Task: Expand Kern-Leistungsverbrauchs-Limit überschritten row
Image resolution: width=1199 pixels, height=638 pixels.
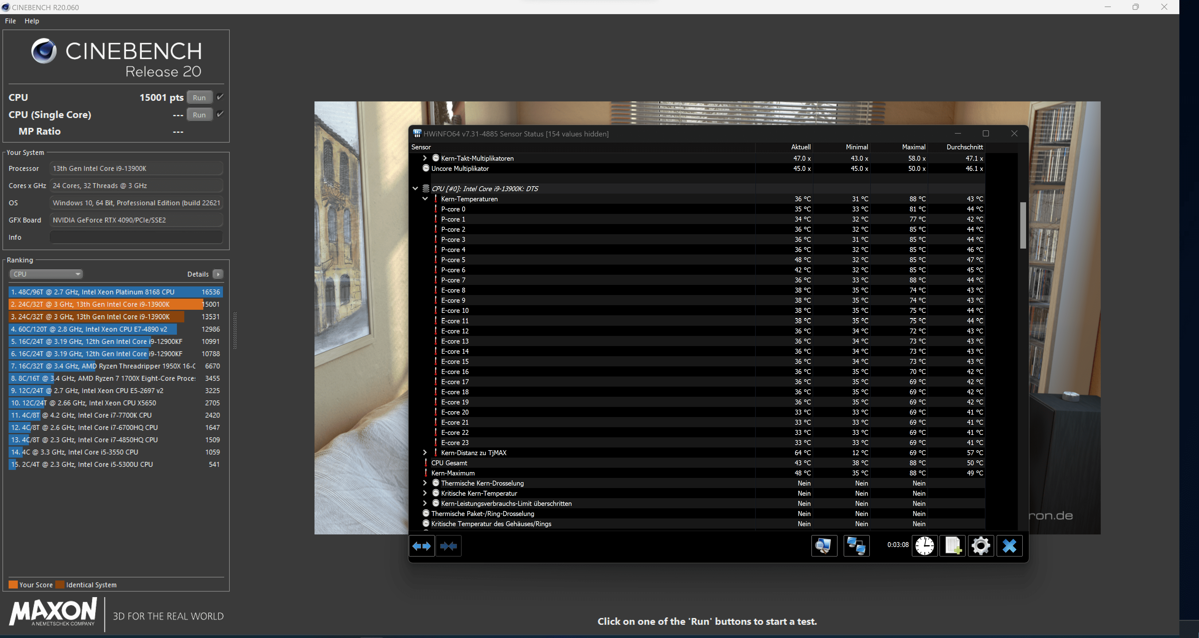Action: click(x=424, y=503)
